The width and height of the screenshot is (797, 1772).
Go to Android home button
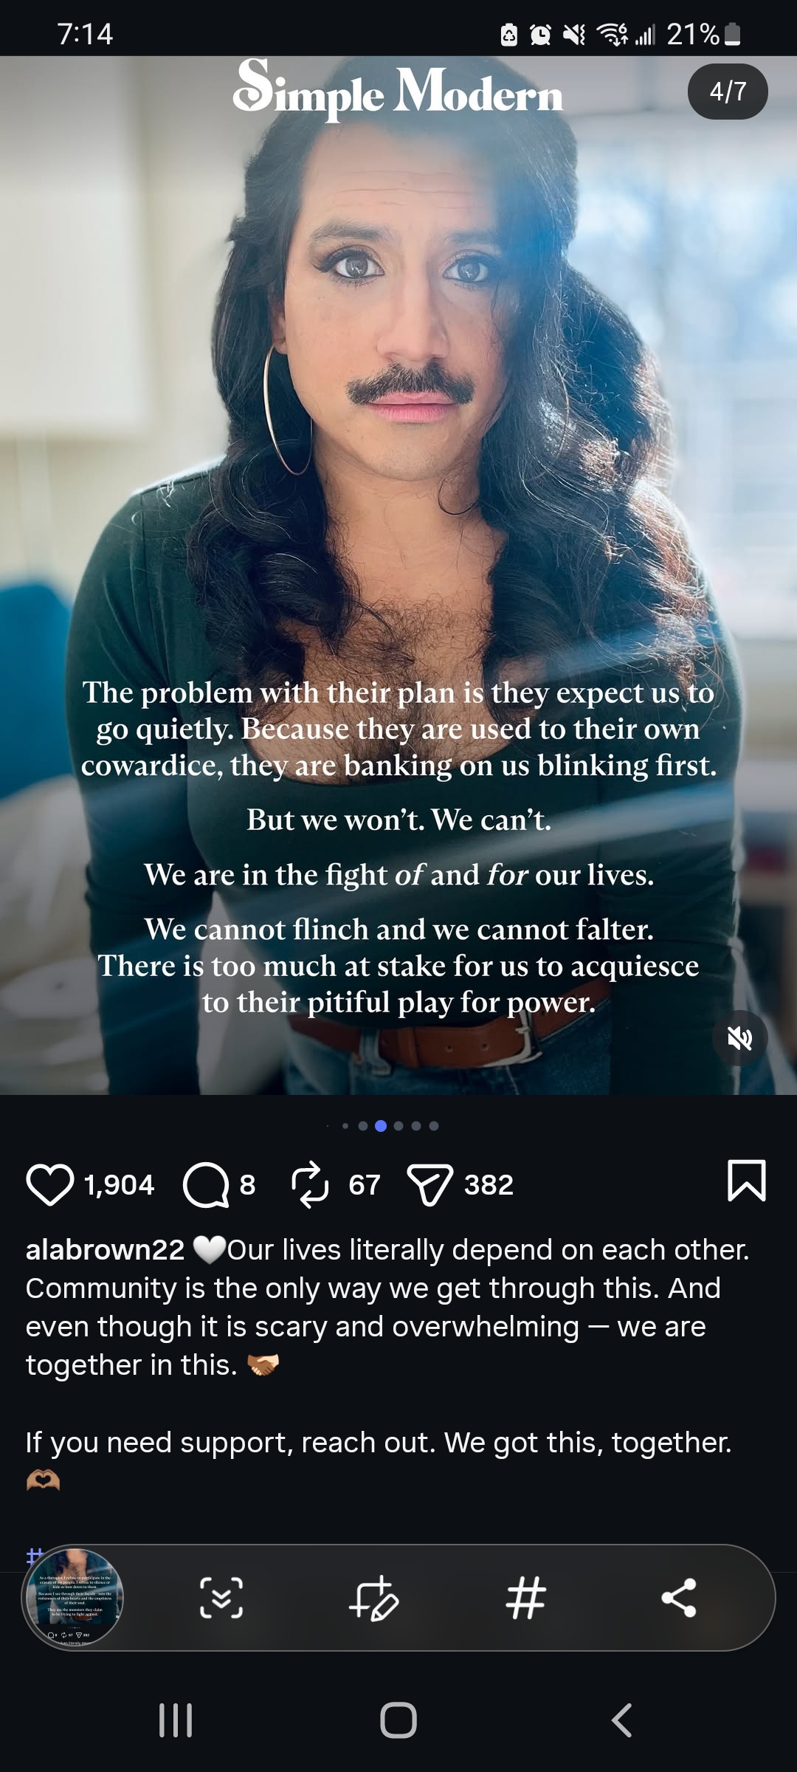(x=398, y=1720)
